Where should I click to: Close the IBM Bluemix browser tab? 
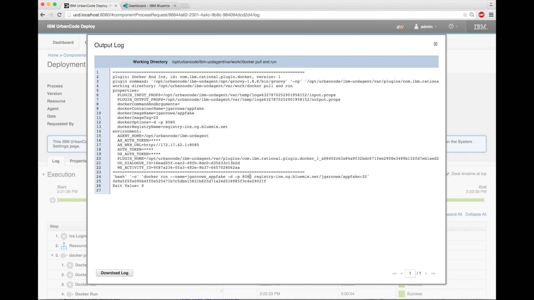click(x=175, y=5)
